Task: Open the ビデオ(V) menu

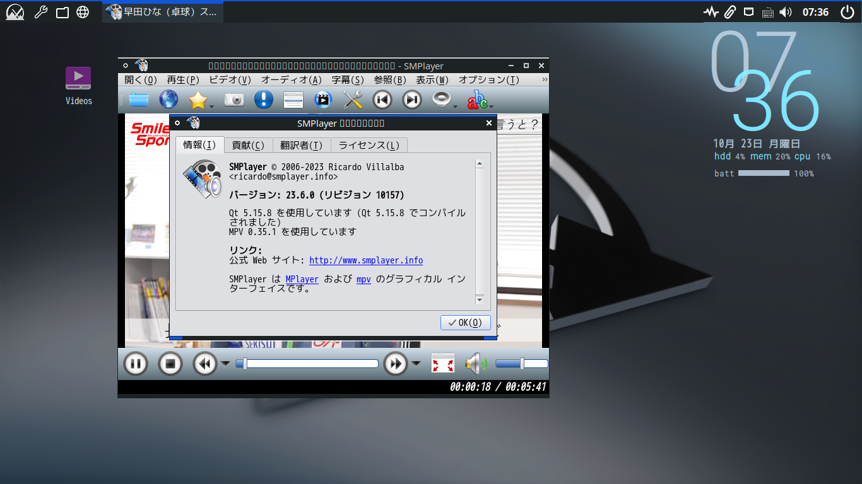Action: [230, 80]
